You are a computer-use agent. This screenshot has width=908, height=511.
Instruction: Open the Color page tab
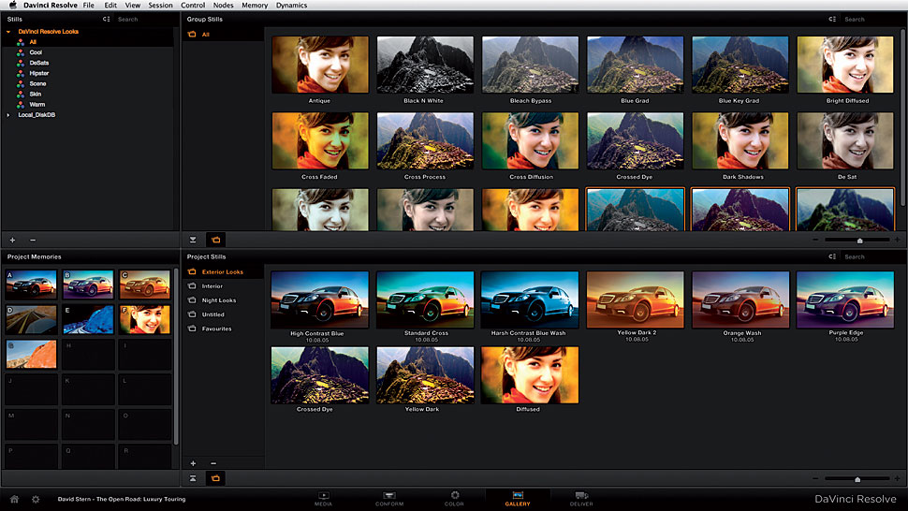point(453,496)
